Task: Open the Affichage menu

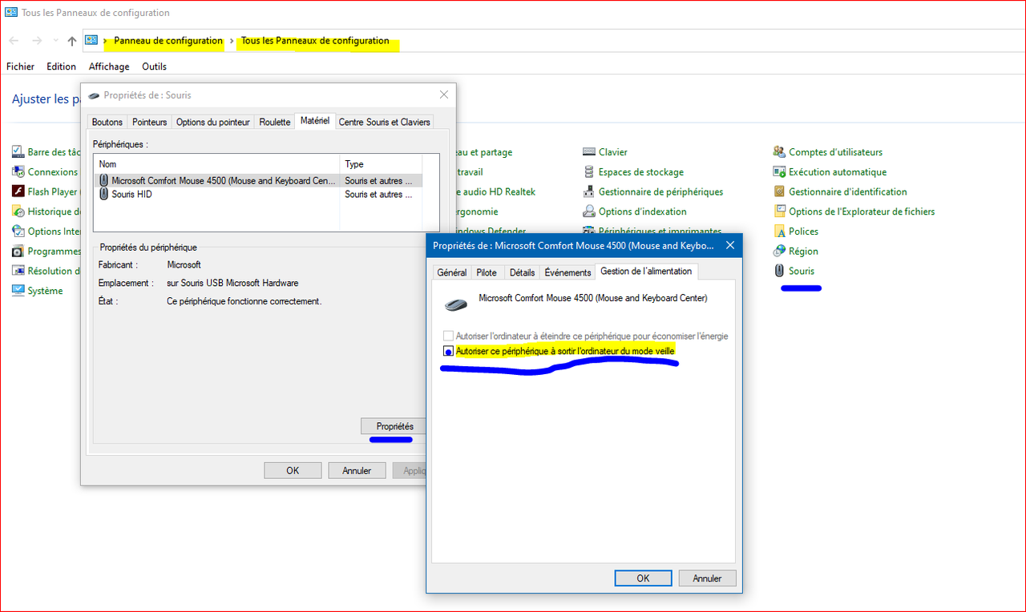Action: click(x=109, y=66)
